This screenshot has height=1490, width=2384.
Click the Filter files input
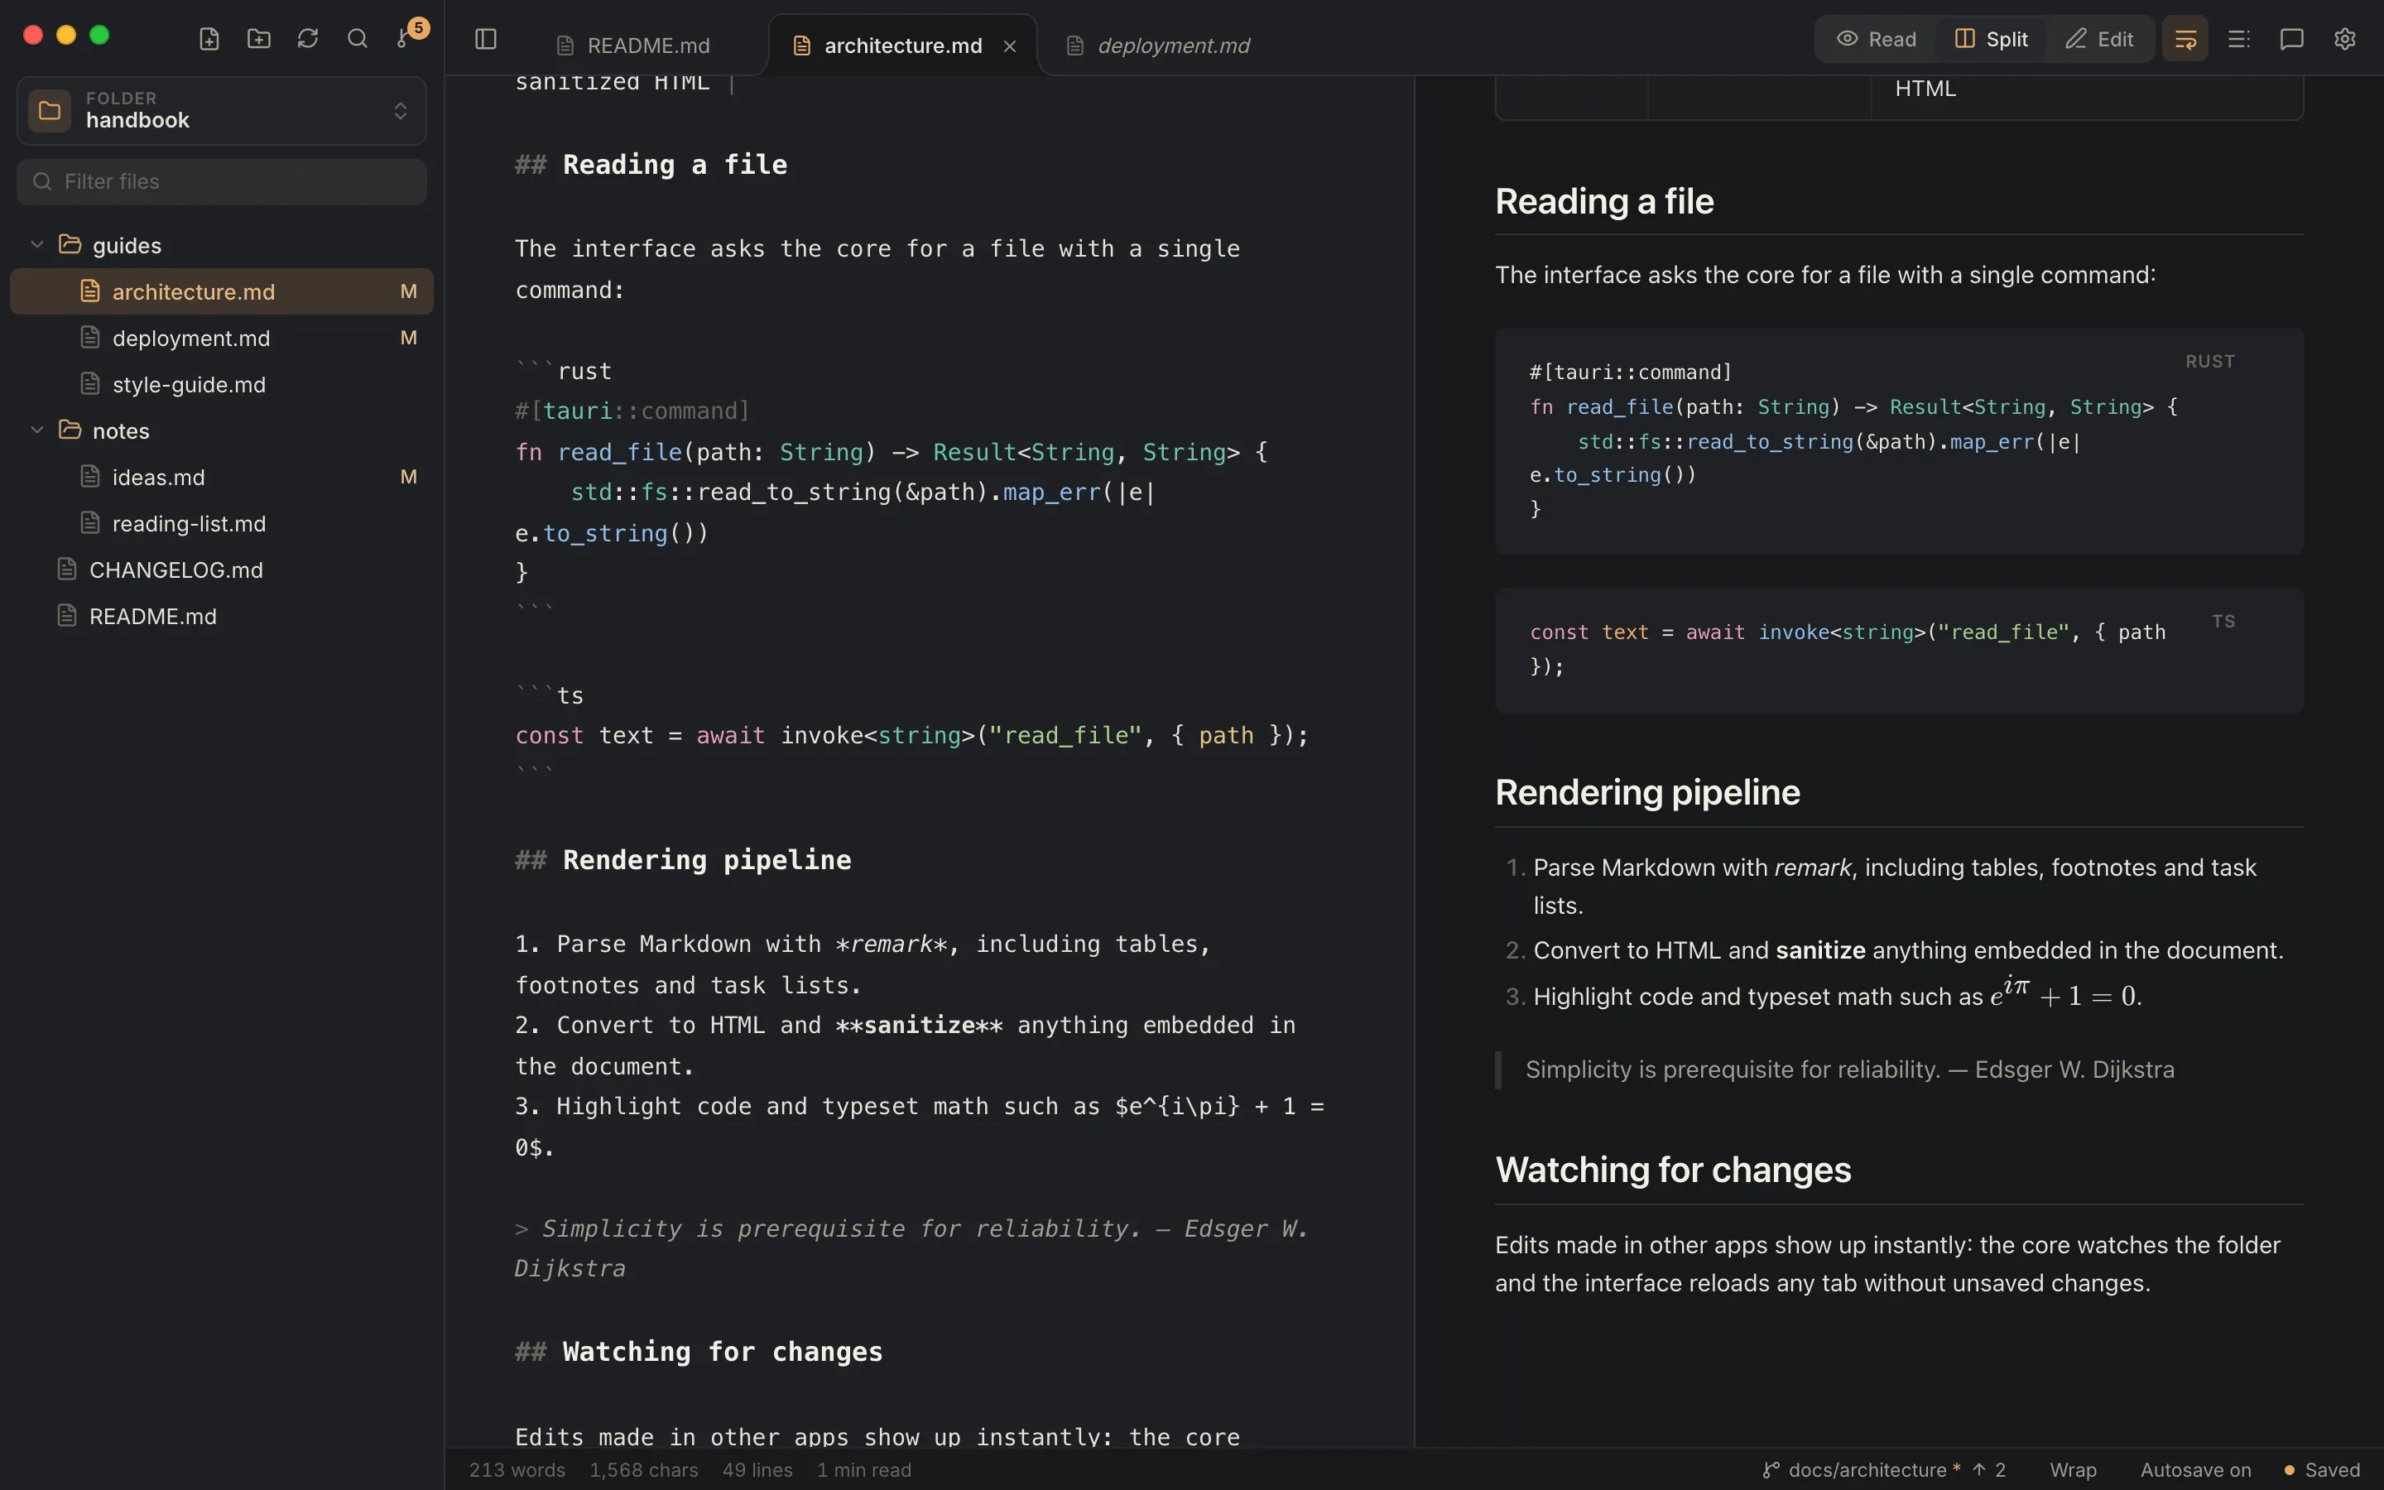[222, 182]
